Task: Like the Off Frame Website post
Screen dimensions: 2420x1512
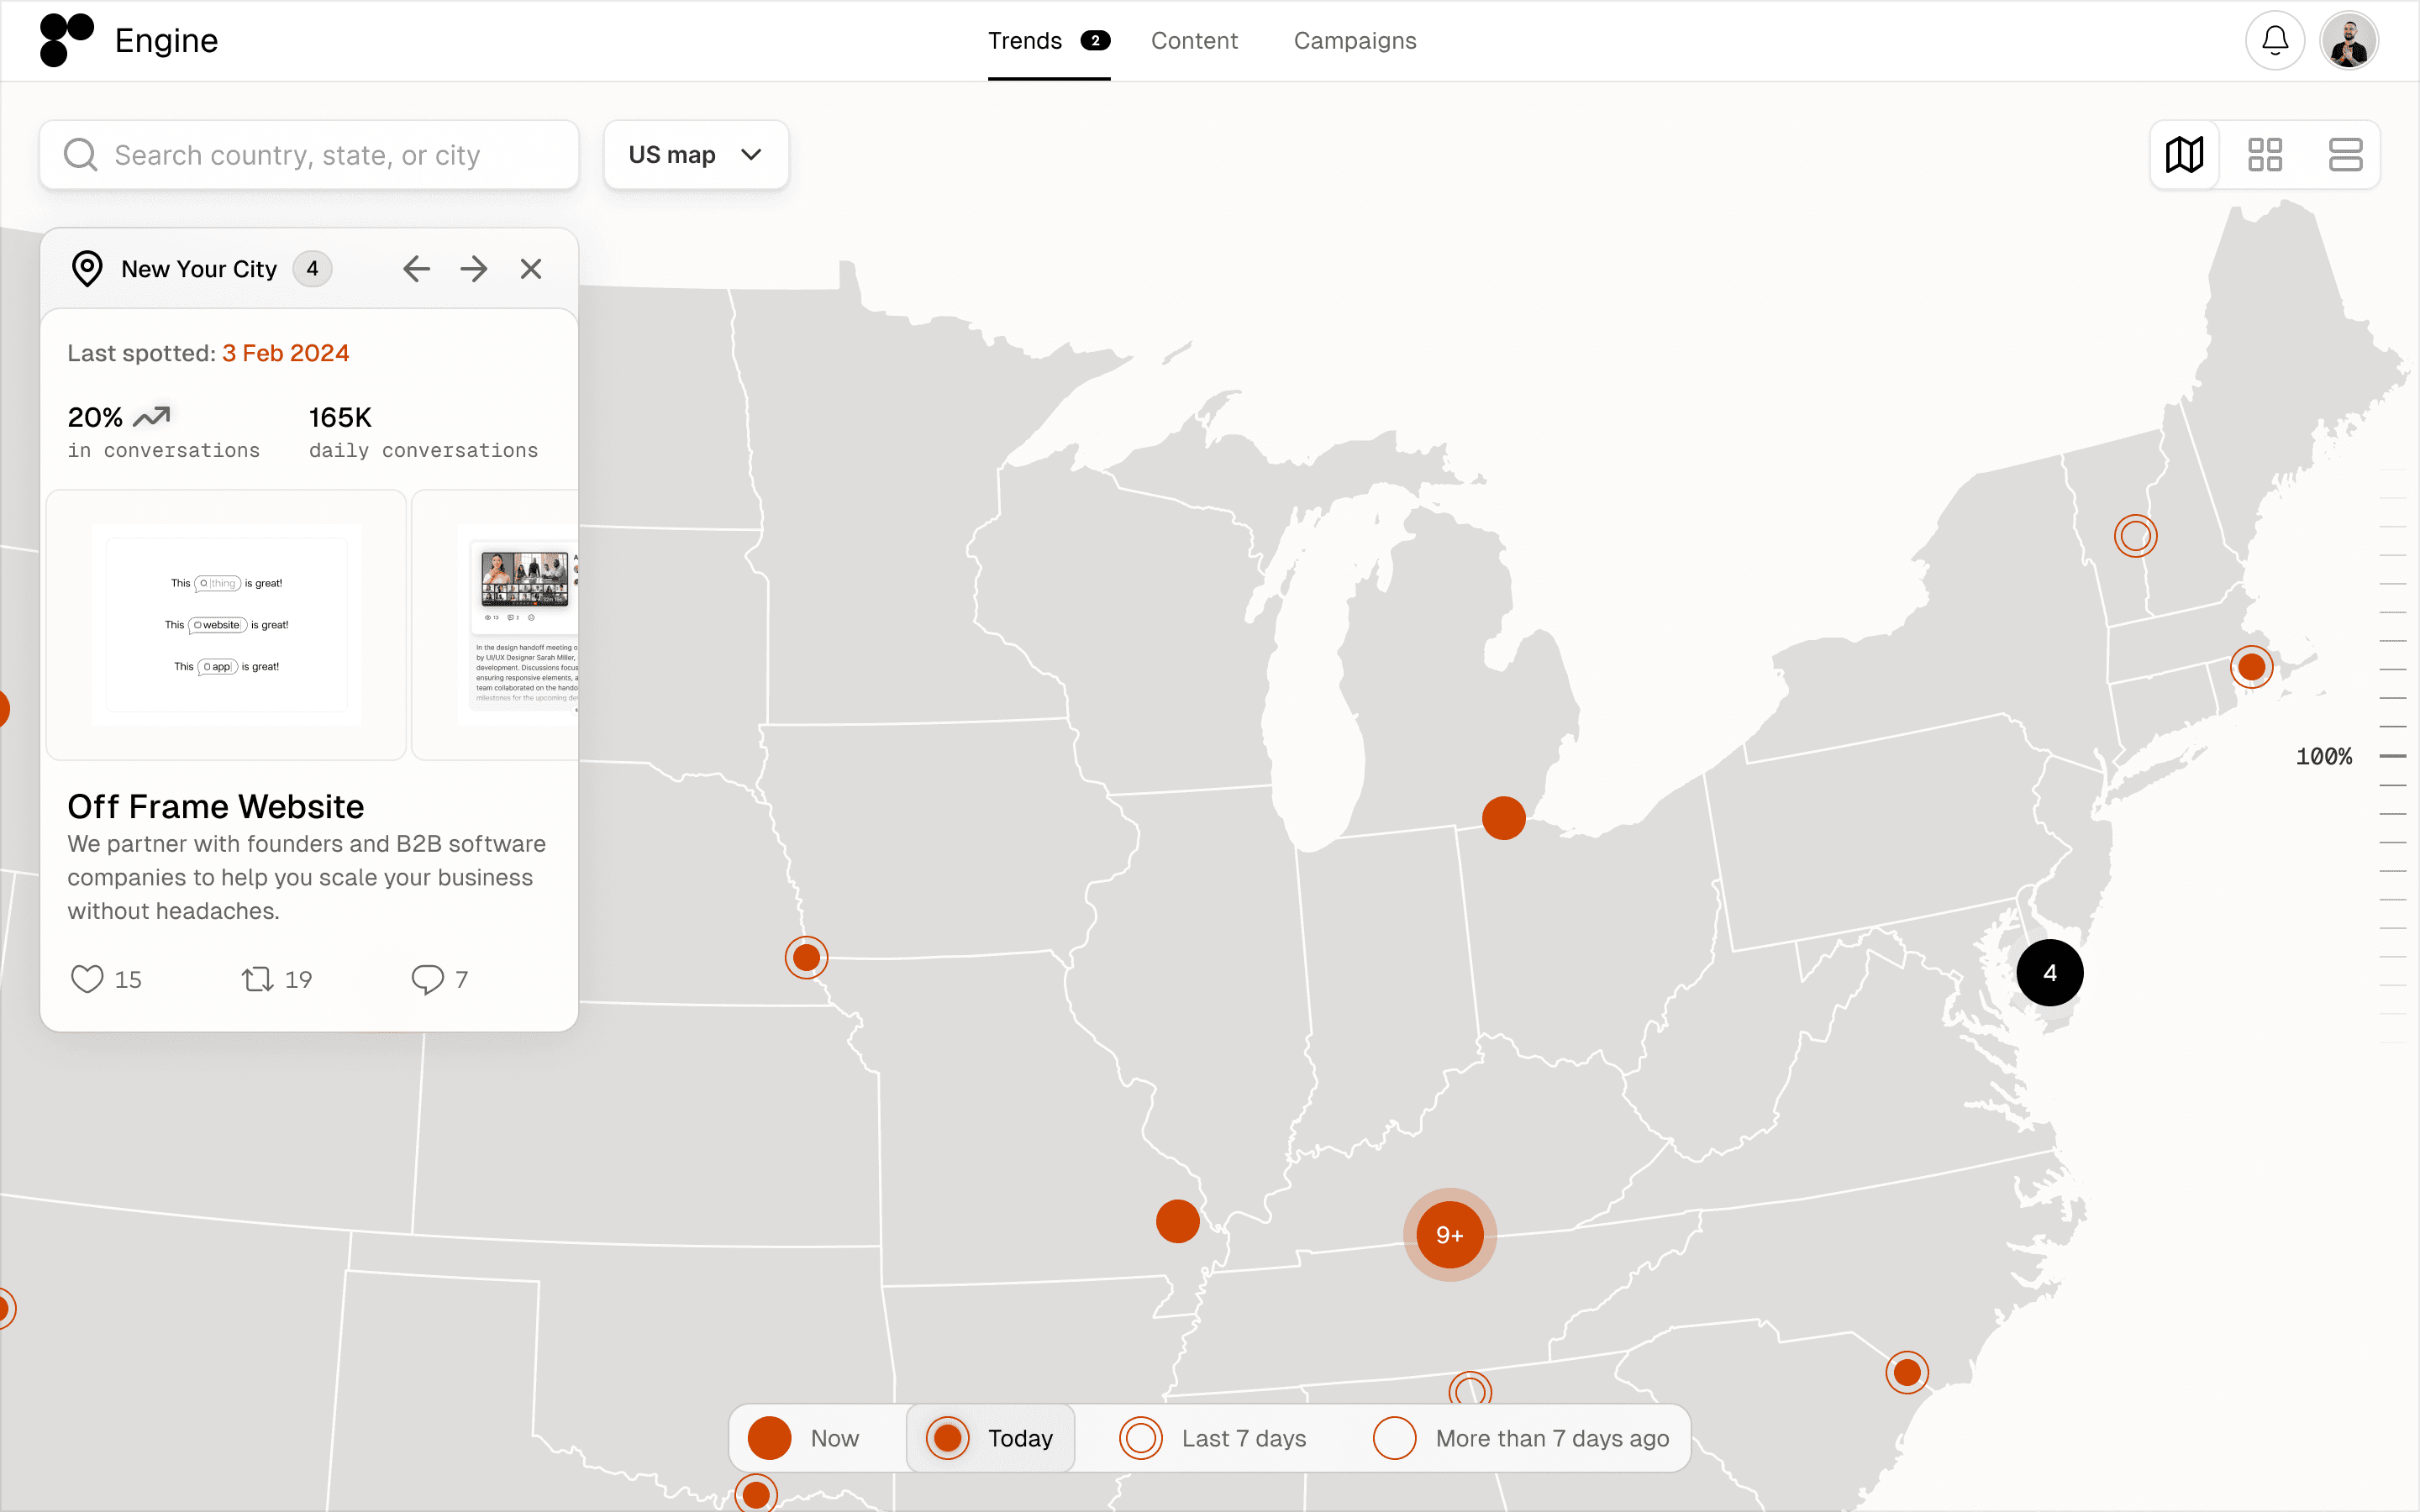Action: (x=88, y=979)
